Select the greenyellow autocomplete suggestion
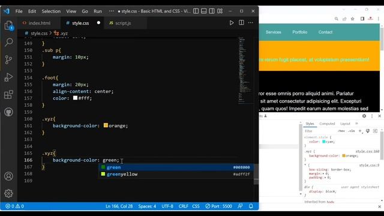This screenshot has width=384, height=216. pos(176,174)
